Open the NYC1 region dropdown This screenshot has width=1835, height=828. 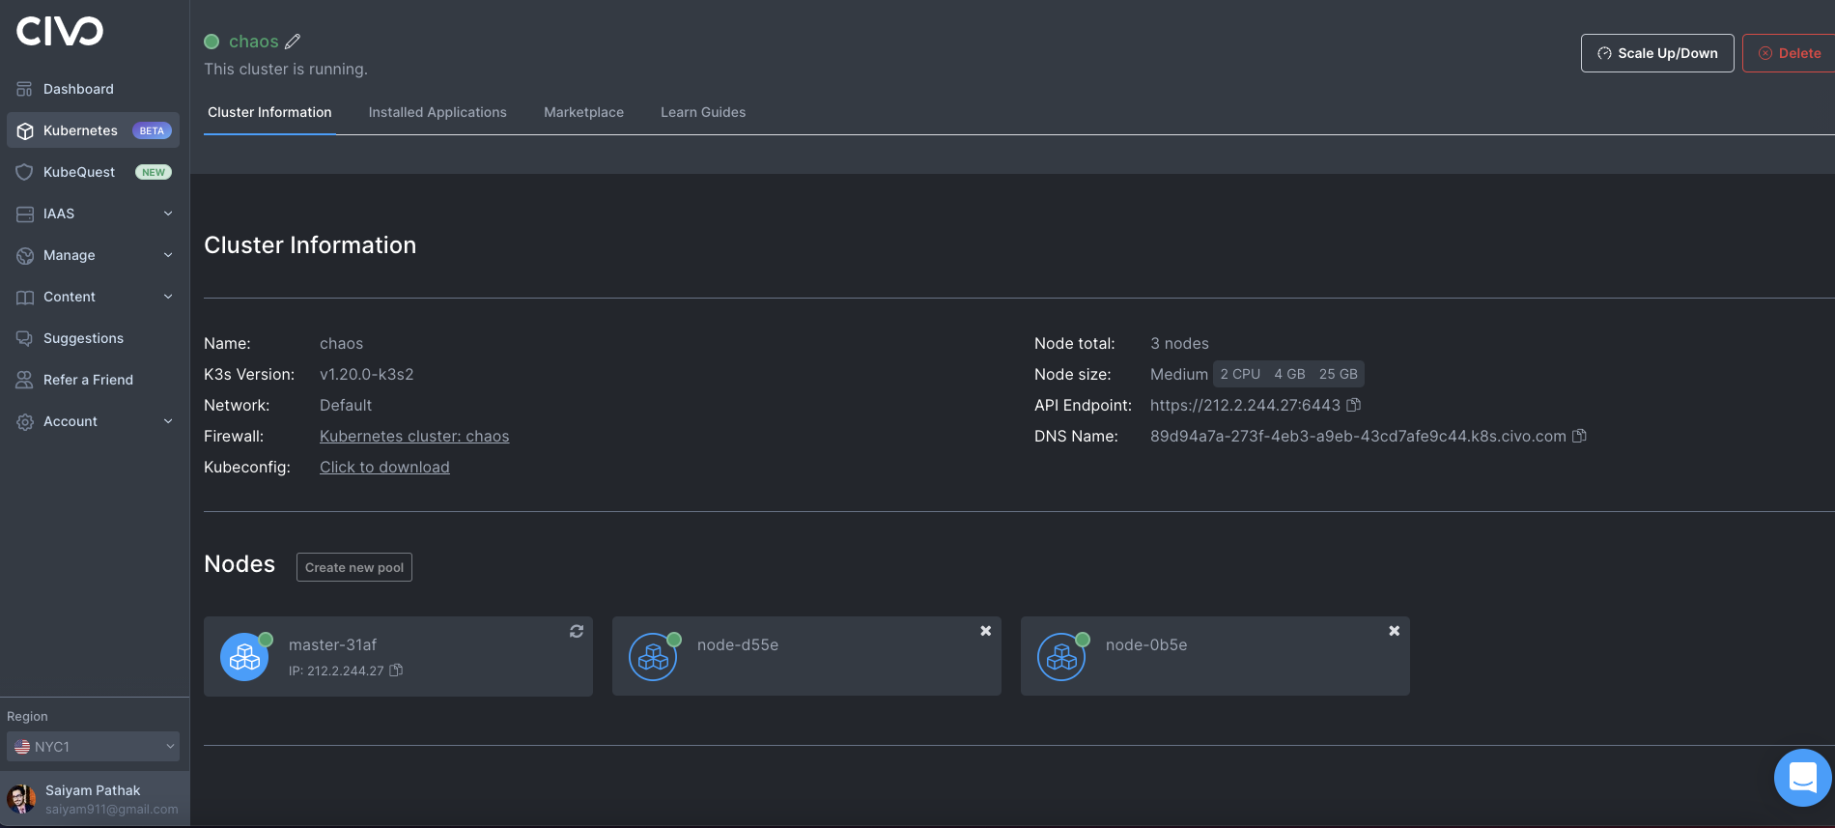coord(93,747)
